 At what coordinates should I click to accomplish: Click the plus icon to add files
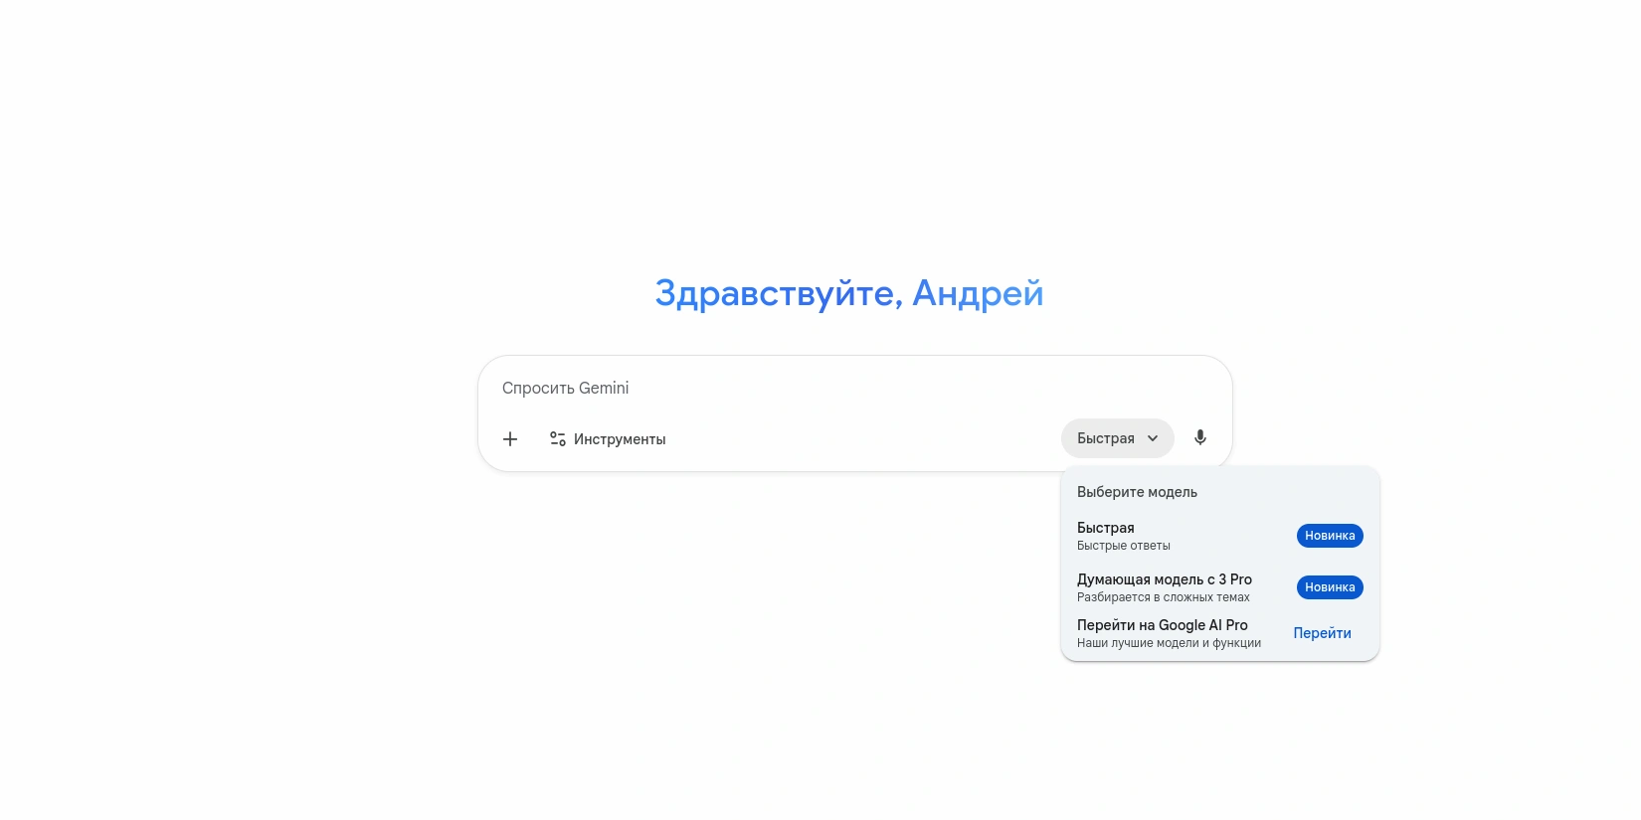[510, 439]
